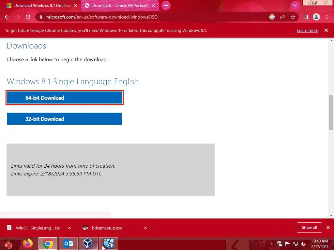Viewport: 334px width, 250px height.
Task: Click the forward navigation arrow
Action: pyautogui.click(x=18, y=17)
